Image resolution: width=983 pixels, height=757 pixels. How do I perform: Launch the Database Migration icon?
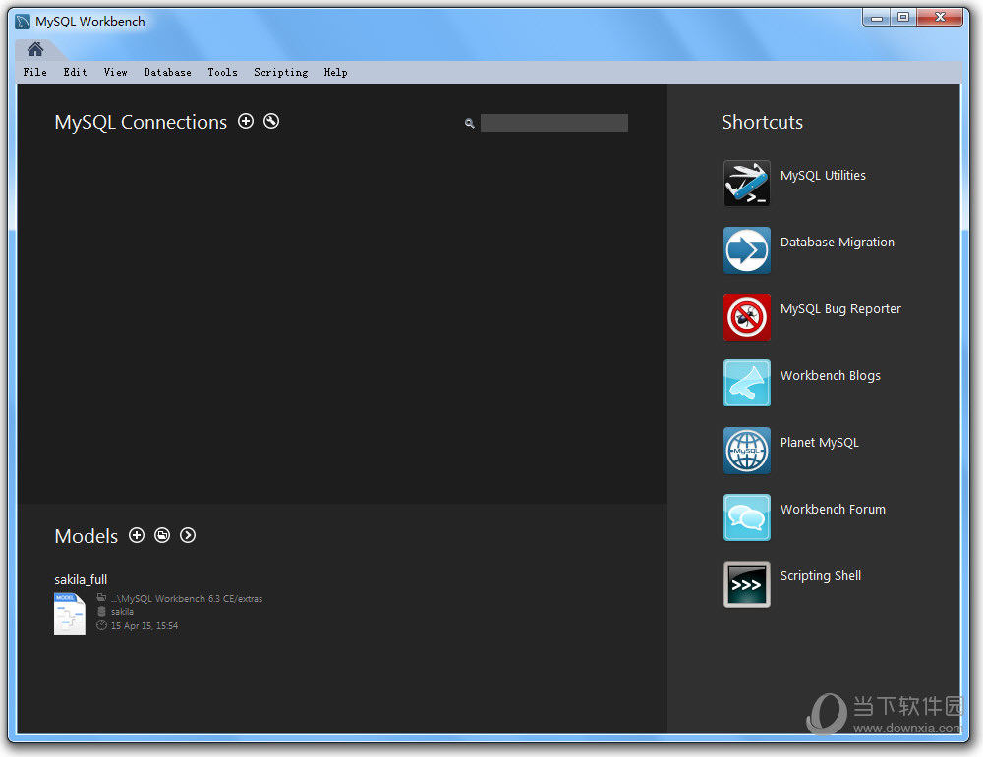(x=747, y=250)
